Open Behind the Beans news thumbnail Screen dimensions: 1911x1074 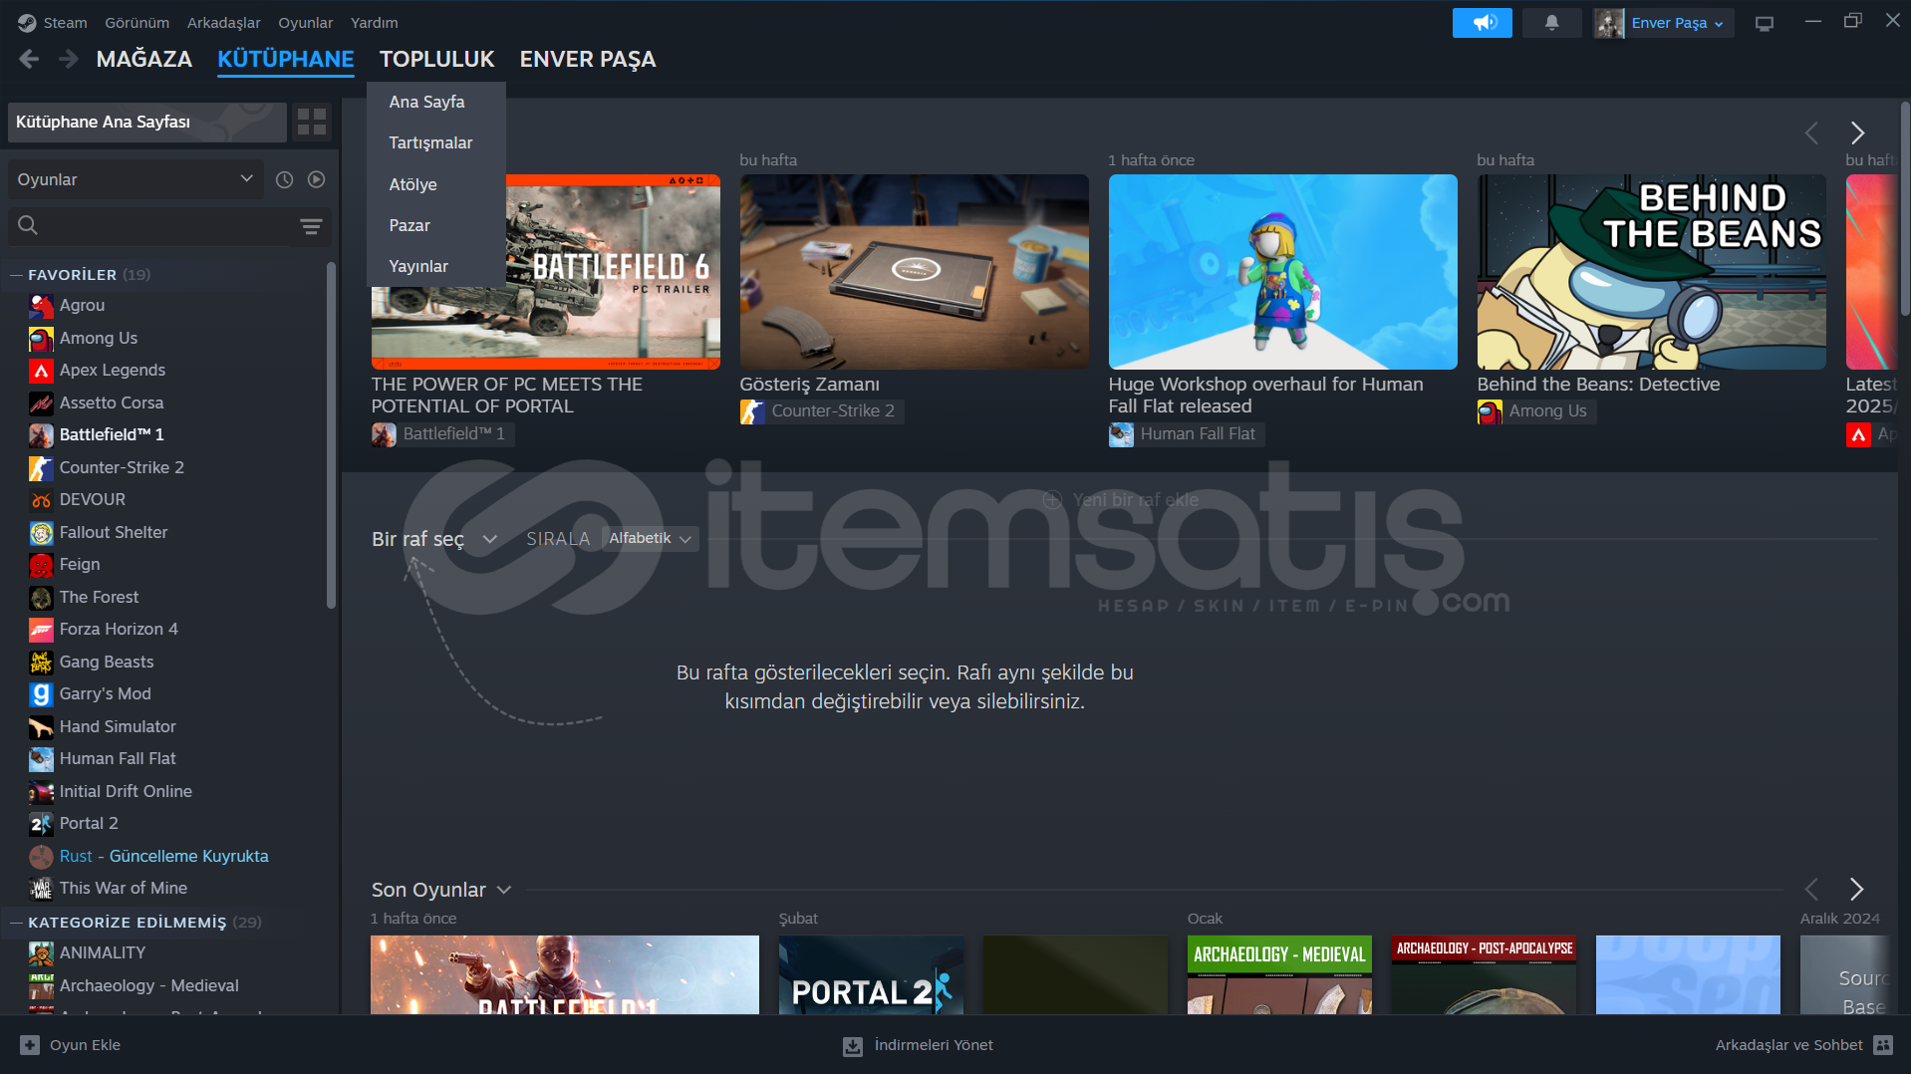point(1651,272)
